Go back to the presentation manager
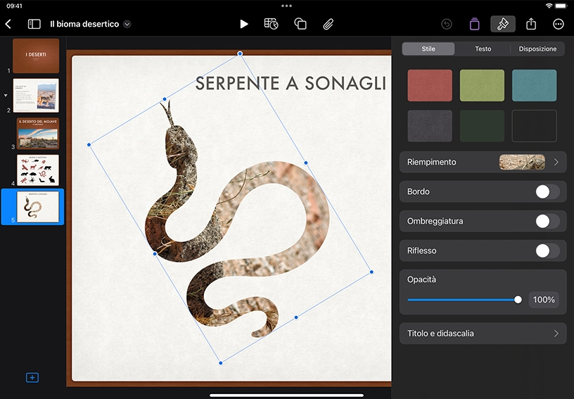This screenshot has height=399, width=574. 8,24
